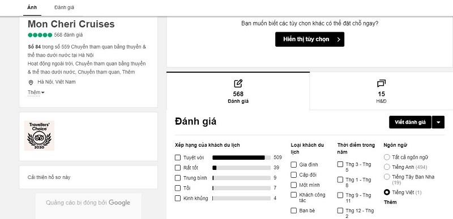Click the Travellers' Choice 2020 badge
453x219 pixels.
click(39, 135)
